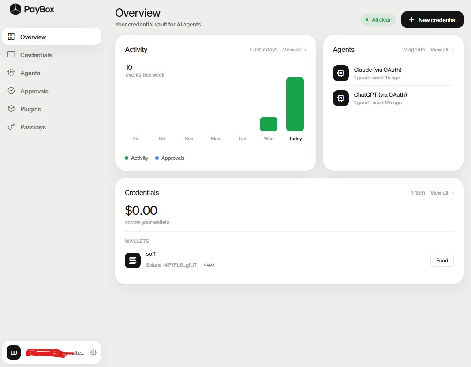Click the Tue axis label
The height and width of the screenshot is (367, 471).
coord(242,139)
